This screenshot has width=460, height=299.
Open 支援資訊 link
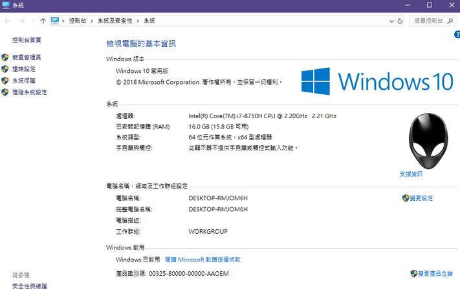[411, 174]
